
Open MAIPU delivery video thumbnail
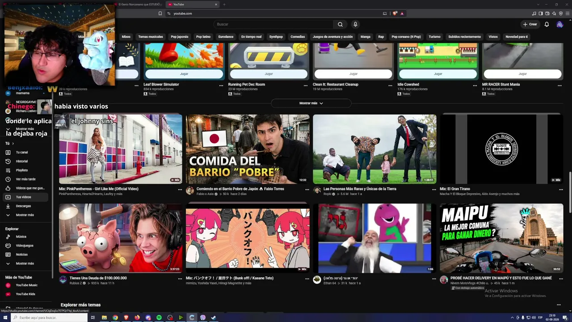[501, 238]
